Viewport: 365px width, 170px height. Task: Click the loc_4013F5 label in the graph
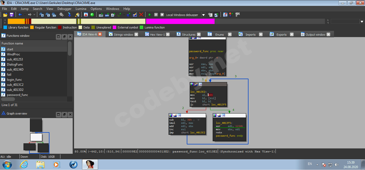tap(224, 123)
